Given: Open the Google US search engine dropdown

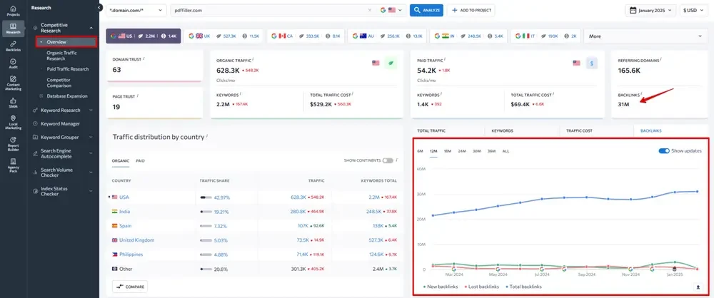Looking at the screenshot, I should tap(393, 10).
